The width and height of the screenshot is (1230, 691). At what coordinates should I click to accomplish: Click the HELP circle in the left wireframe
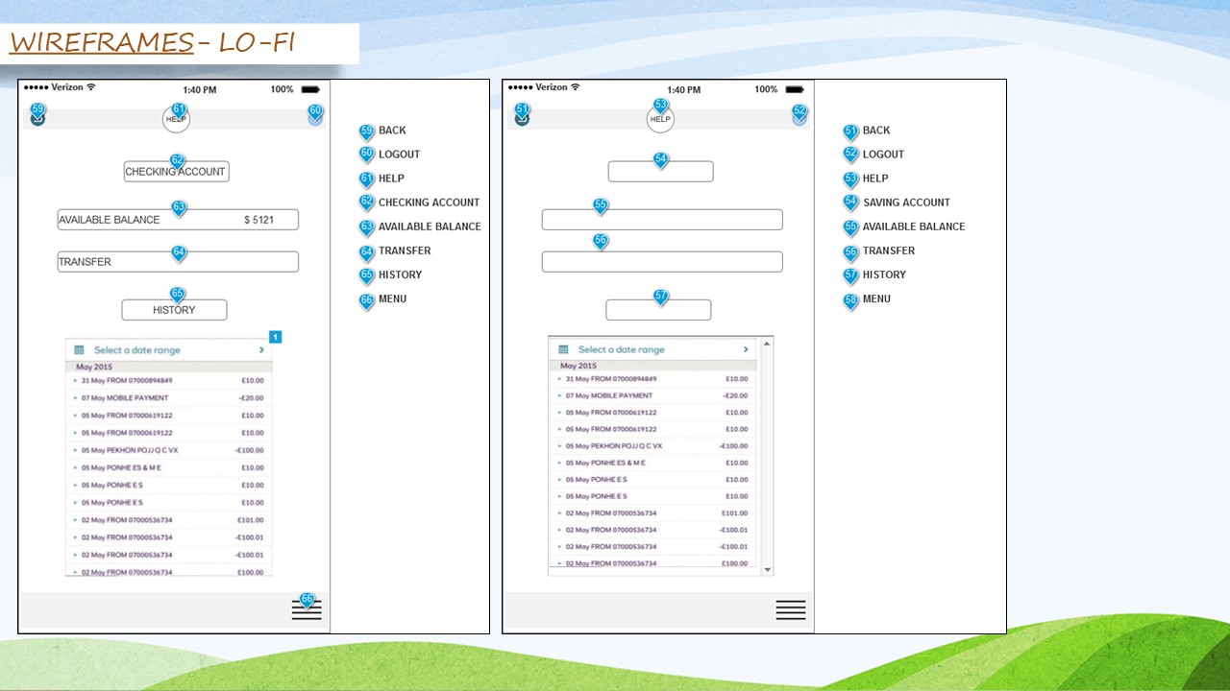click(176, 120)
